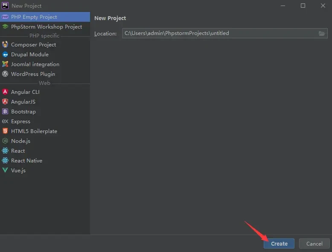This screenshot has width=332, height=252.
Task: Pick WordPress Plugin project type
Action: 45,74
